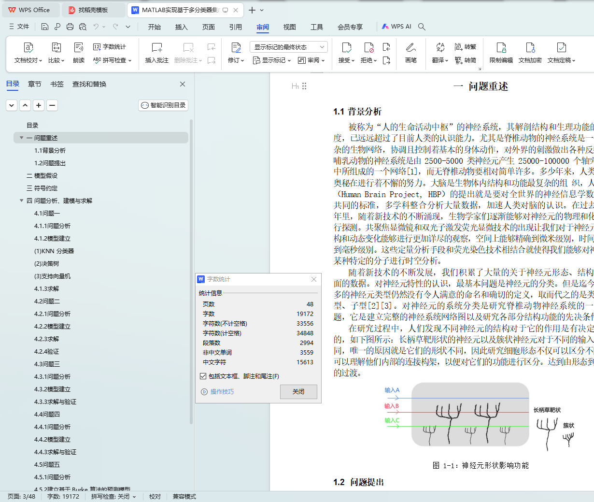Open 限制编辑 restrict editing
The image size is (594, 502).
[x=501, y=53]
